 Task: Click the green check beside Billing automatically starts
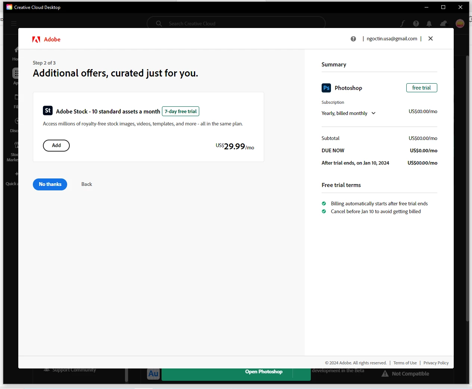[x=324, y=203]
